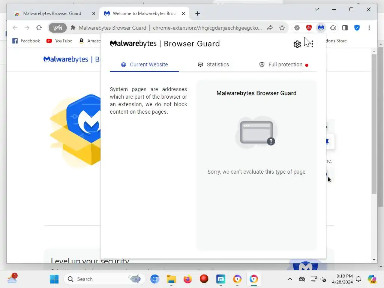
Task: Click the Malwarebytes logo on the page
Action: [66, 59]
